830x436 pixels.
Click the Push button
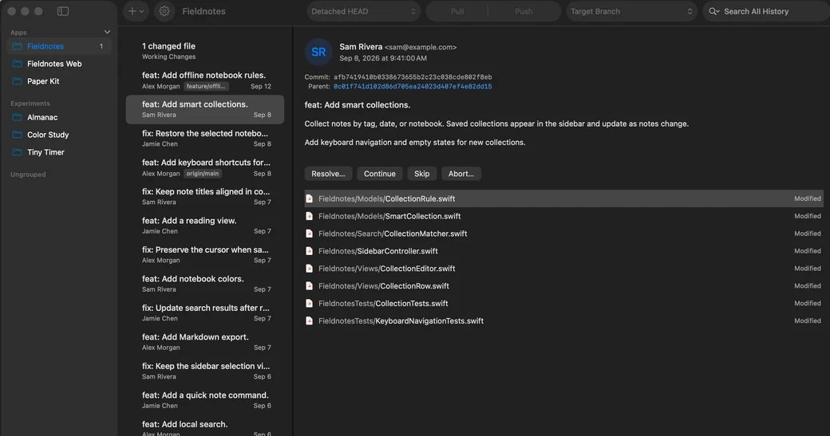tap(524, 11)
